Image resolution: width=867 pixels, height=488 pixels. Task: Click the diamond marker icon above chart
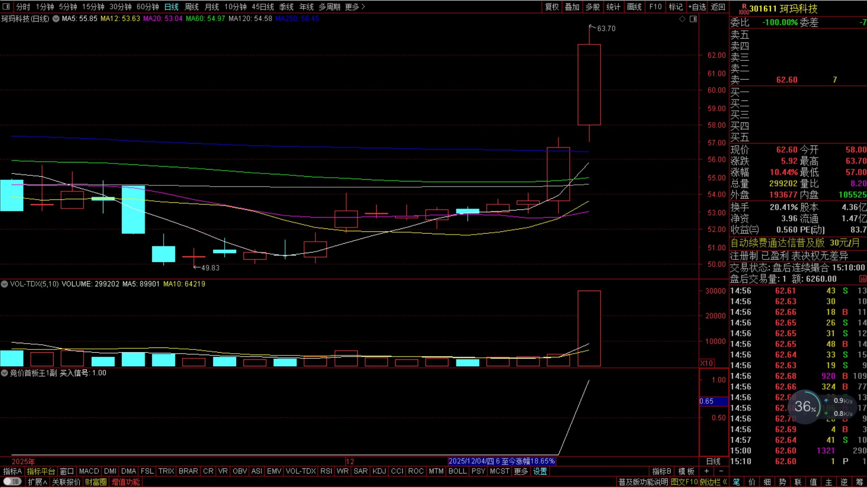pyautogui.click(x=682, y=19)
